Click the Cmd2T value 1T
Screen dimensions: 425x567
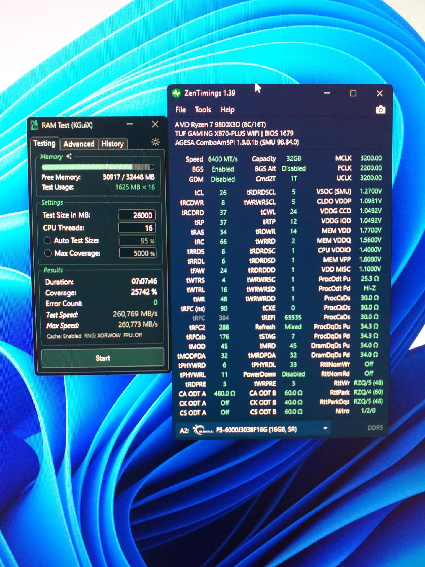pos(294,179)
